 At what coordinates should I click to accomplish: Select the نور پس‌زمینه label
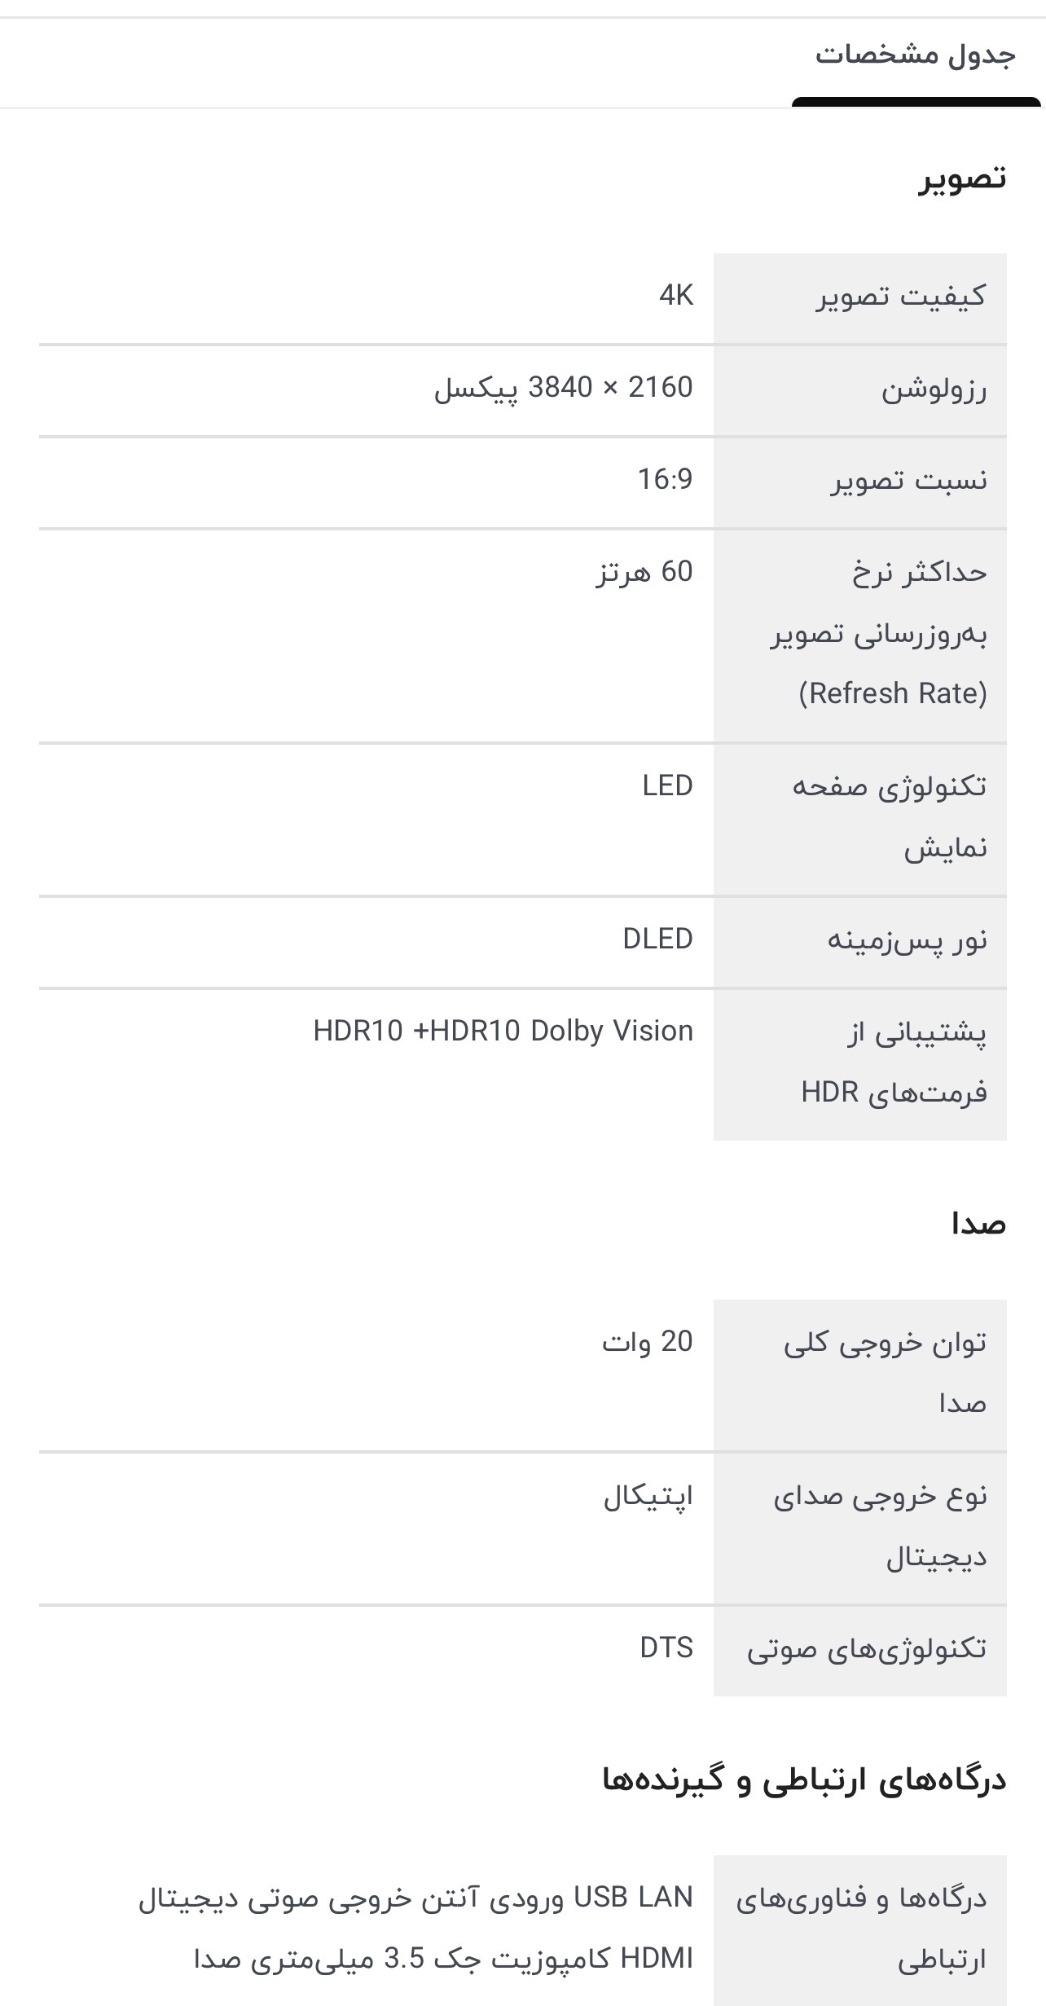(x=907, y=940)
